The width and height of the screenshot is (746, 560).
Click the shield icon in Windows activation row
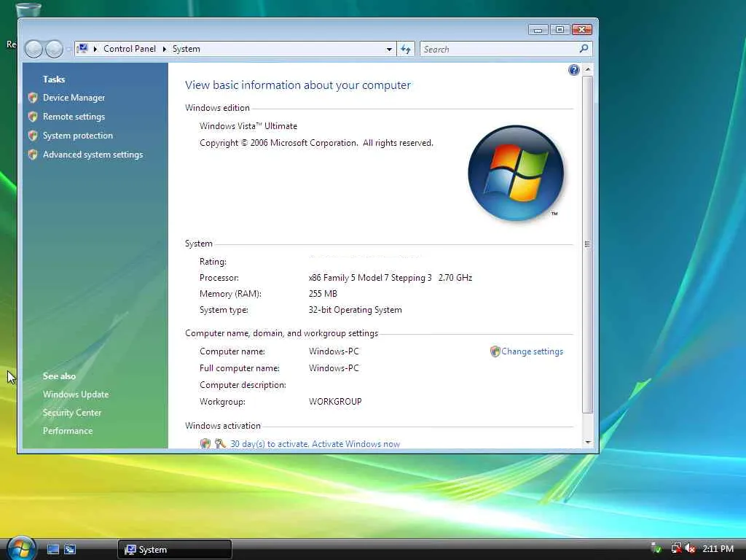point(205,444)
